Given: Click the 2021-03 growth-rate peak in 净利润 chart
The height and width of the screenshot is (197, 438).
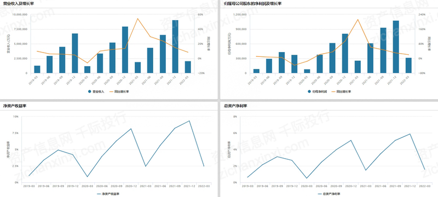Looking at the screenshot, I should coord(358,20).
